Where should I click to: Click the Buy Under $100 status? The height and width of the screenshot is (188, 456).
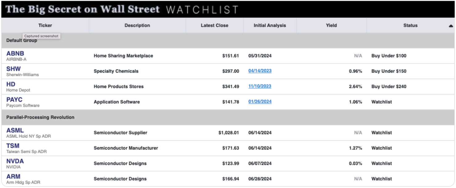click(389, 56)
